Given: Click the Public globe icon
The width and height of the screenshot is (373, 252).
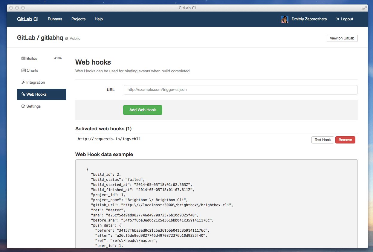Looking at the screenshot, I should point(67,39).
